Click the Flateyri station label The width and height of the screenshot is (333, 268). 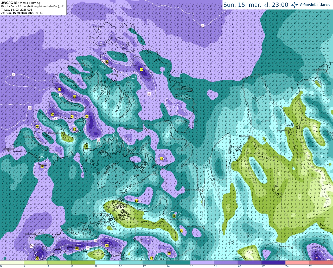66,76
